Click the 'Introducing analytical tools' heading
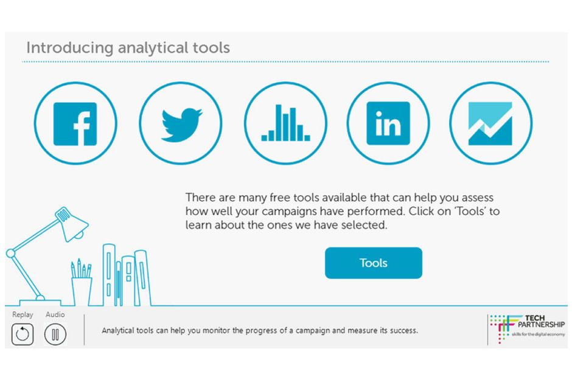572x380 pixels. [128, 47]
